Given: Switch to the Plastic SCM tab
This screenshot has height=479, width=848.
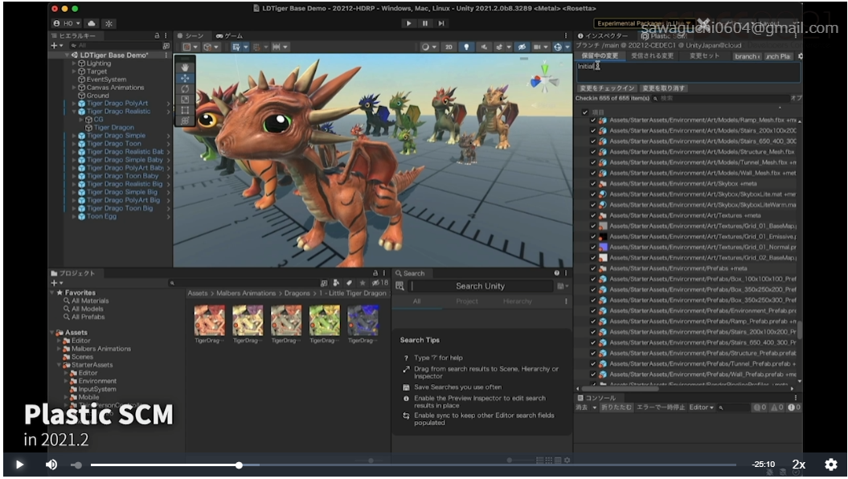Looking at the screenshot, I should (664, 36).
